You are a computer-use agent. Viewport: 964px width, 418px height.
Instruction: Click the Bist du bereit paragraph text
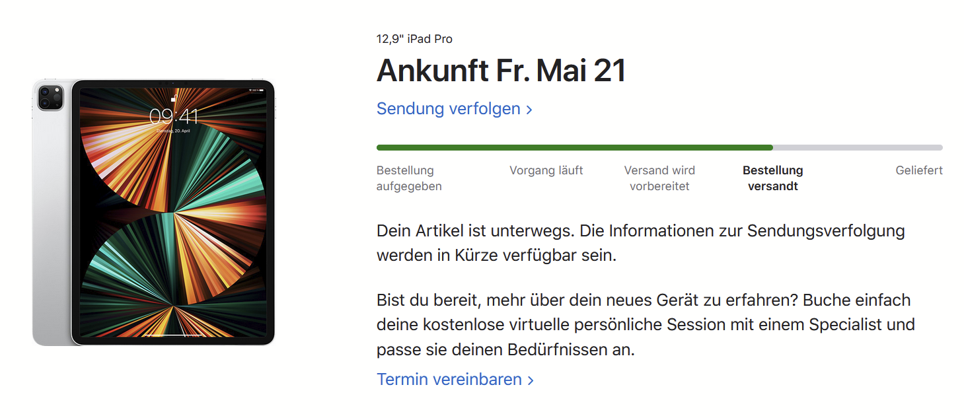(646, 325)
